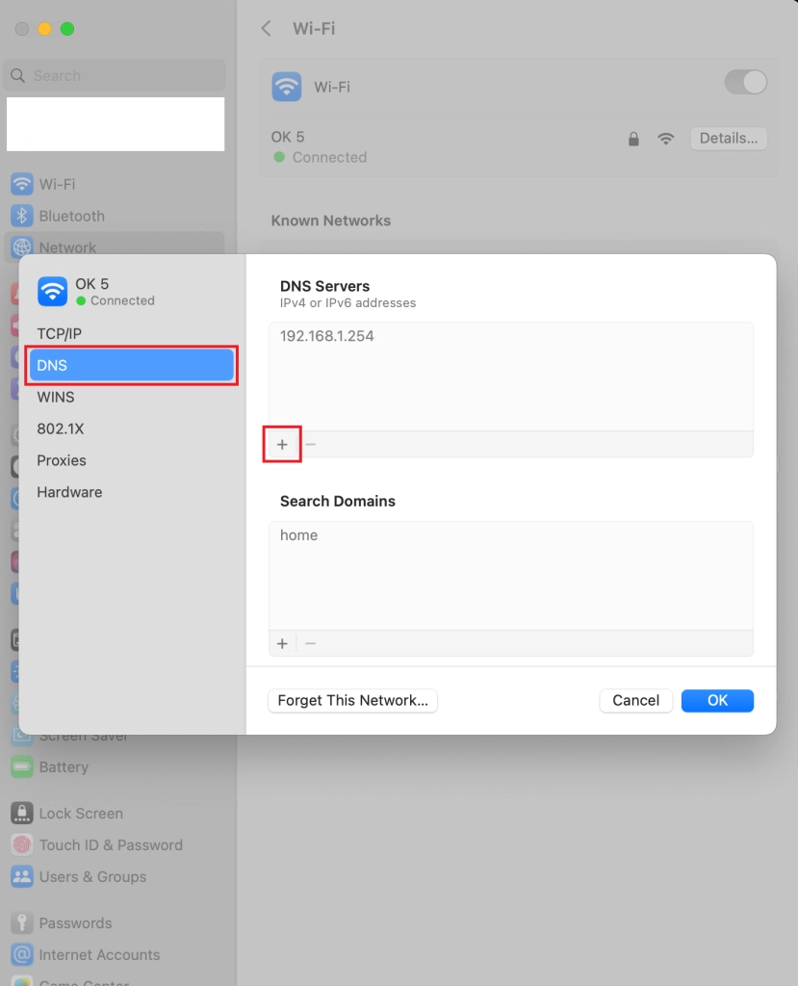This screenshot has width=798, height=986.
Task: Select the TCP/IP tab
Action: [60, 333]
